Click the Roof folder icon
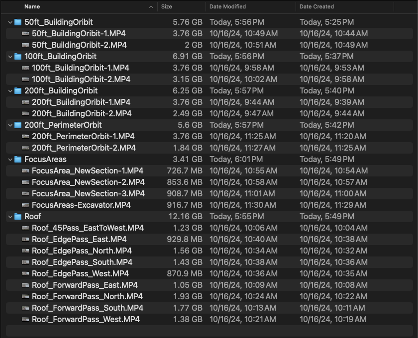This screenshot has width=418, height=338. click(x=19, y=216)
